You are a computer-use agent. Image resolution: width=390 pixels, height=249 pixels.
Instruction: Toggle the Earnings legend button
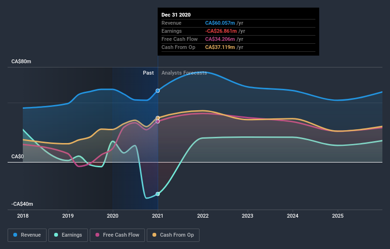68,235
